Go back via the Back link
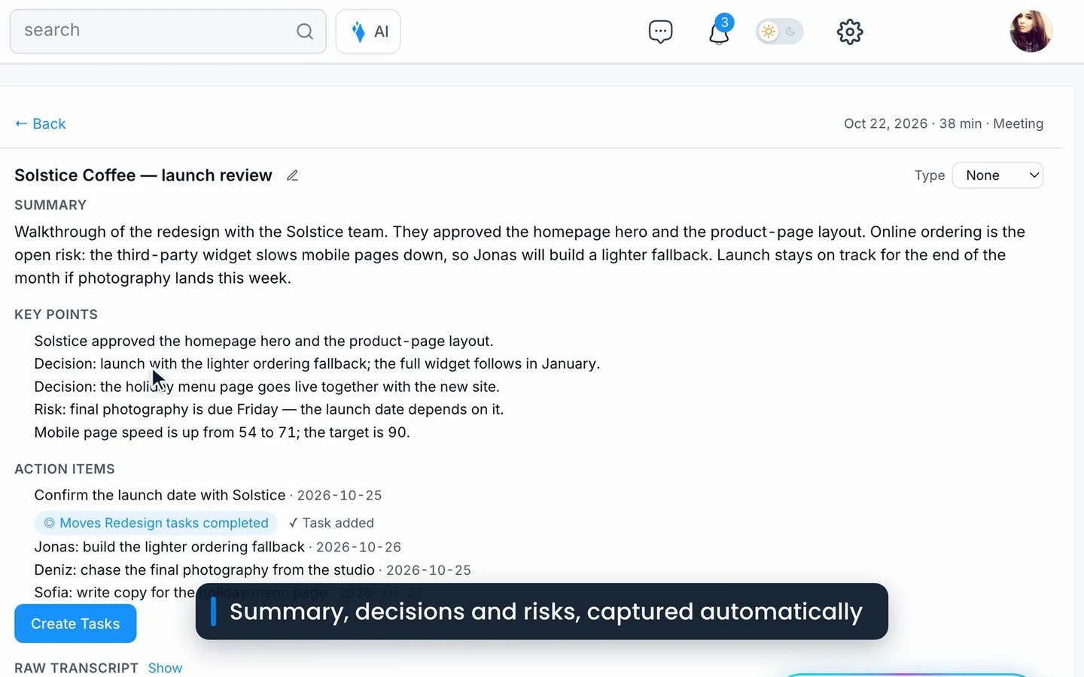 pyautogui.click(x=41, y=123)
